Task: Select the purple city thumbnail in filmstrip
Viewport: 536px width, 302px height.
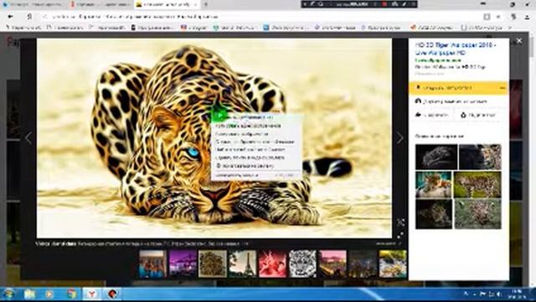Action: point(183,263)
